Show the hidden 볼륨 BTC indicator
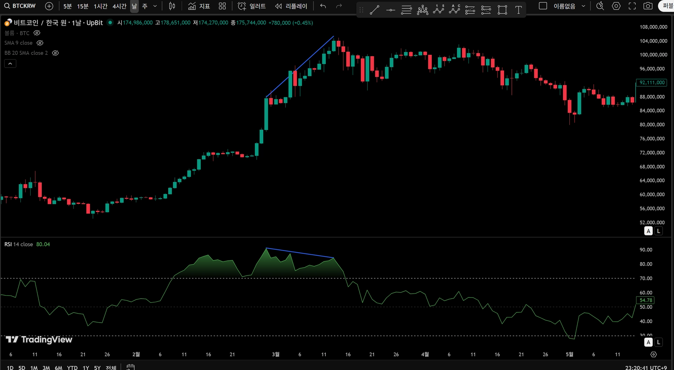 37,33
